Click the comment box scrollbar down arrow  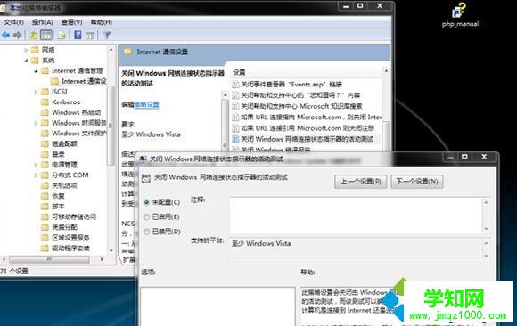pyautogui.click(x=486, y=229)
